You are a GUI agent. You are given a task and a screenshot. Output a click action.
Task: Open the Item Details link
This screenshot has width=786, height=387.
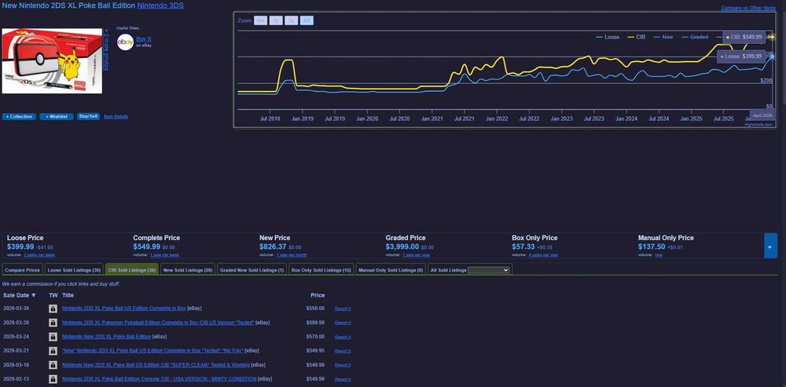coord(116,117)
